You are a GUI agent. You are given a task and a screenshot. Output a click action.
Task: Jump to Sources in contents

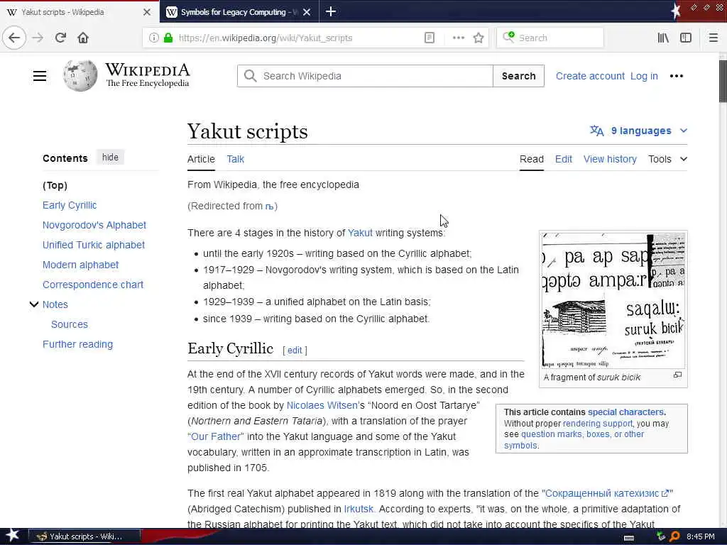pyautogui.click(x=69, y=324)
